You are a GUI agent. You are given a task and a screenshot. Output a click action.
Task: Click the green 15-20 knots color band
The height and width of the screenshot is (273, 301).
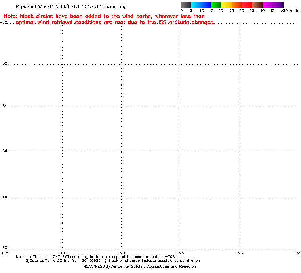coord(216,5)
